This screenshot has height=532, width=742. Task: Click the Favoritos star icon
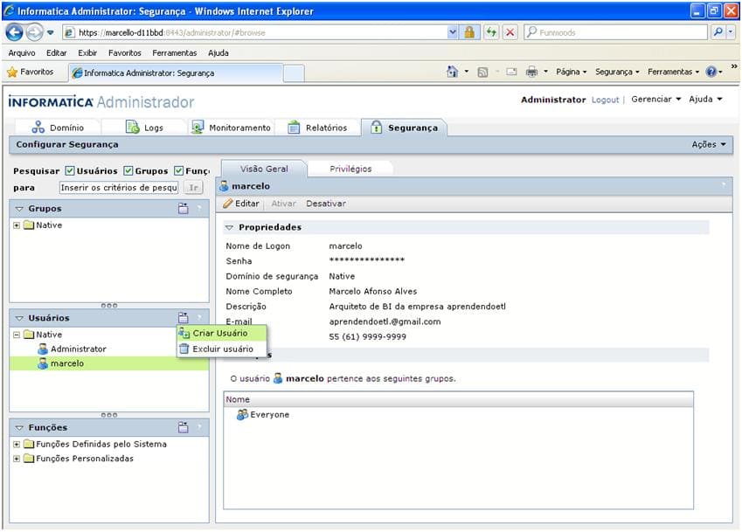[12, 73]
